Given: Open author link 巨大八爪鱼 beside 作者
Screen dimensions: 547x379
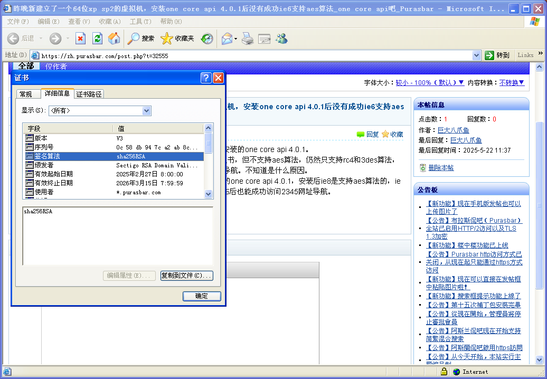Looking at the screenshot, I should pyautogui.click(x=453, y=130).
